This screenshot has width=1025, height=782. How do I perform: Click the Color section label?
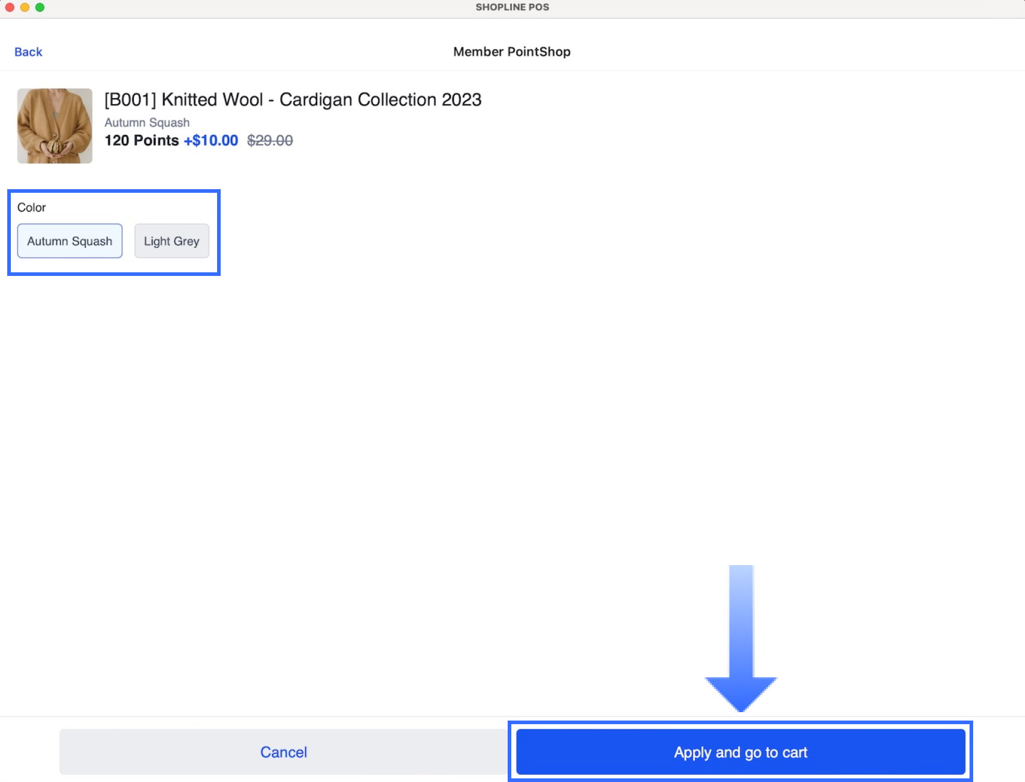31,207
